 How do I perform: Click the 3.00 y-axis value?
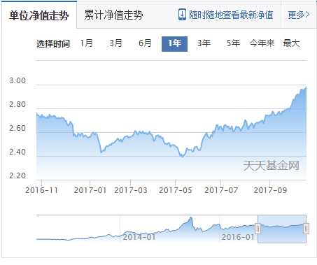pos(17,80)
